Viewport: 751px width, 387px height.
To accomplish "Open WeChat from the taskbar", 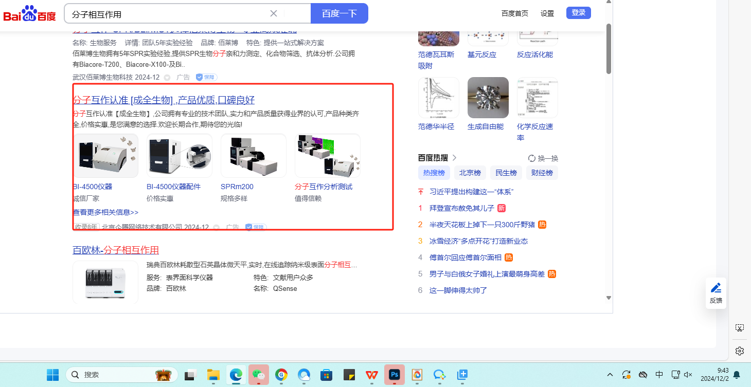I will pyautogui.click(x=259, y=375).
